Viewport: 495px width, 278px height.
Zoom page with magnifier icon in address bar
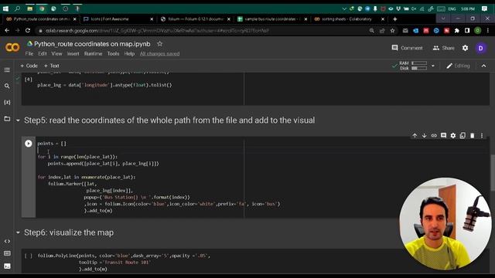(372, 31)
